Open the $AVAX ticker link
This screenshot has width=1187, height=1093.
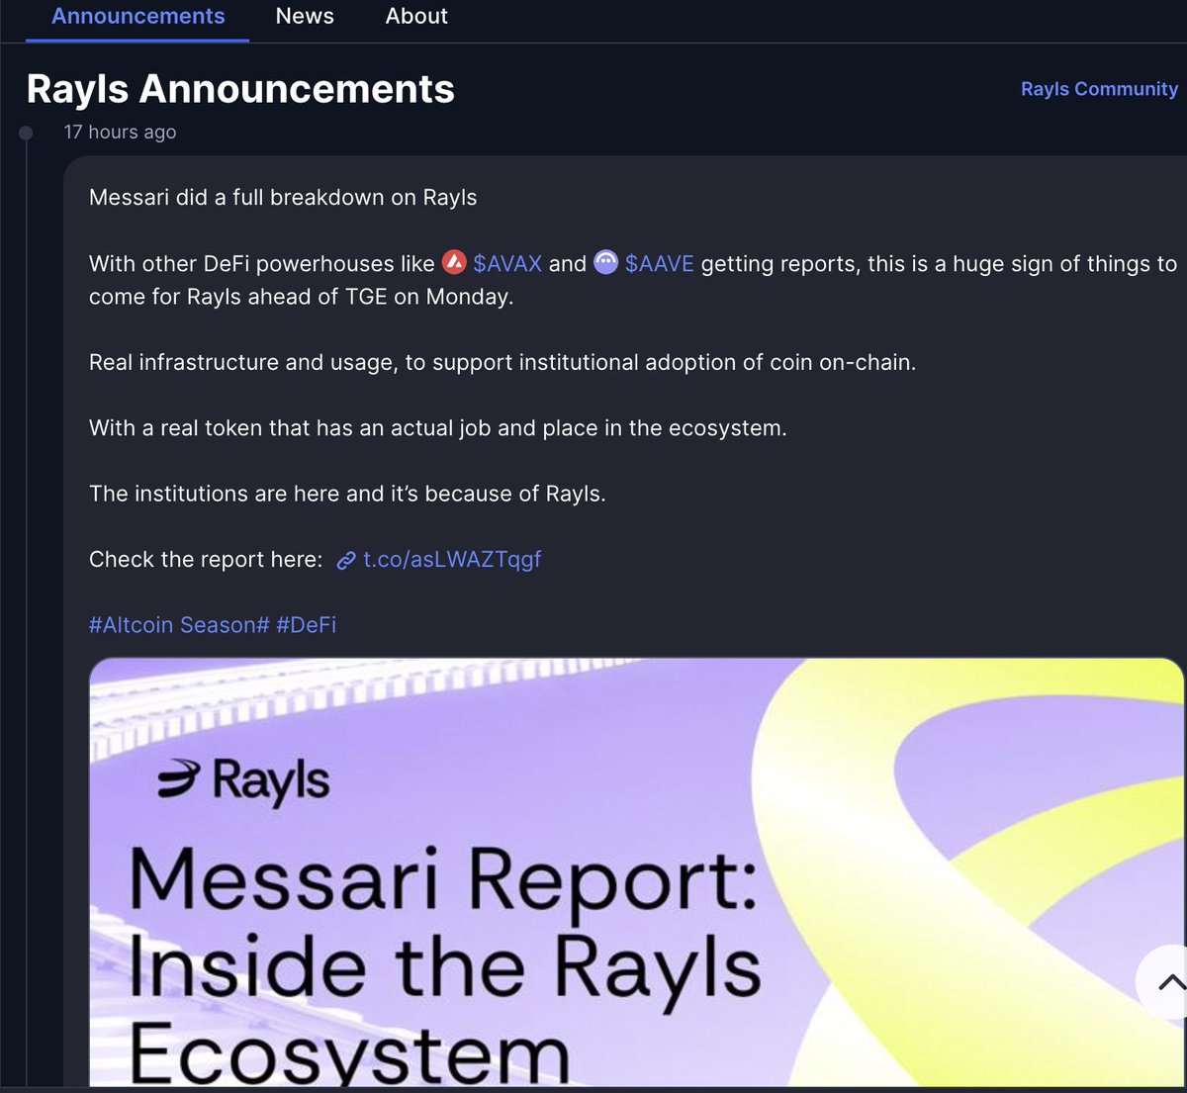click(x=507, y=264)
